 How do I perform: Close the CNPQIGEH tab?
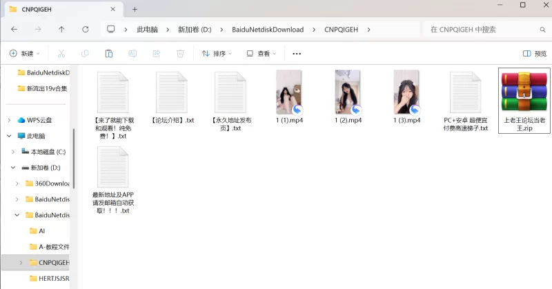click(112, 9)
